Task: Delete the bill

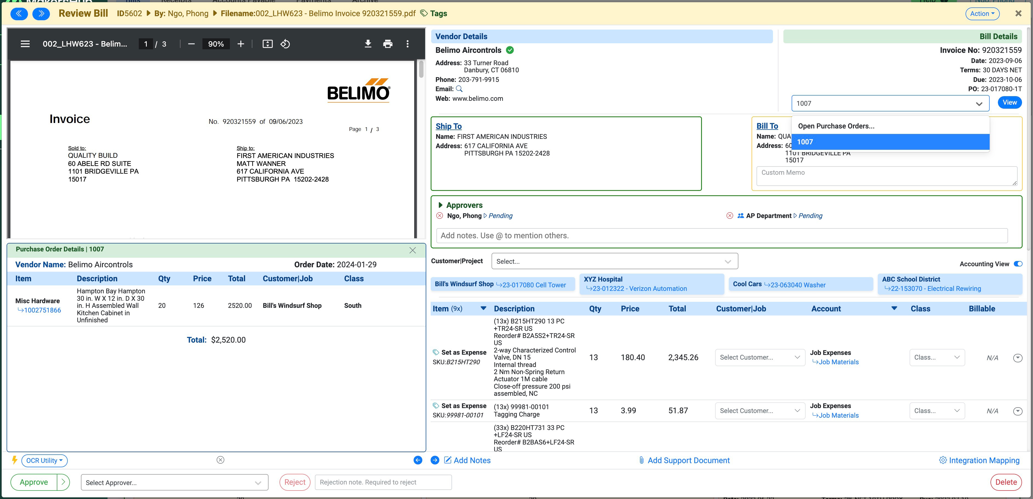Action: pyautogui.click(x=1006, y=482)
